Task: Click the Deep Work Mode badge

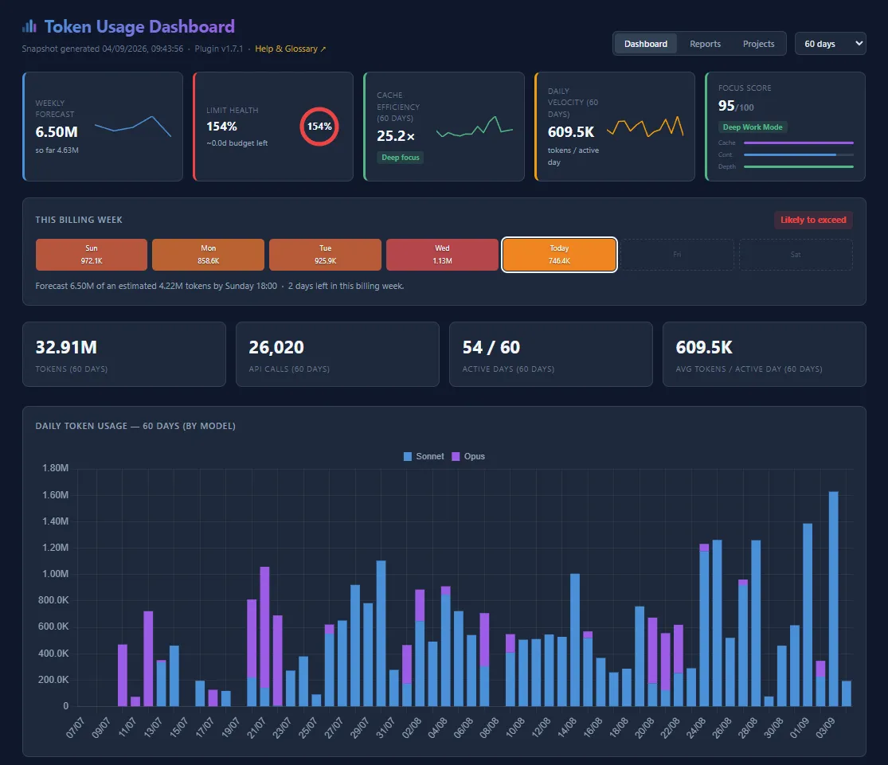Action: pyautogui.click(x=753, y=127)
